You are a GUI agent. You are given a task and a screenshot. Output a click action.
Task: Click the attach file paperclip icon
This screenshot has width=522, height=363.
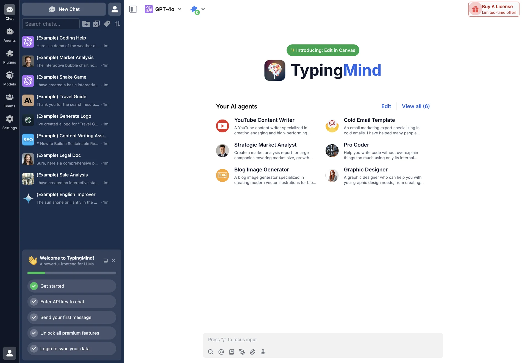(252, 352)
